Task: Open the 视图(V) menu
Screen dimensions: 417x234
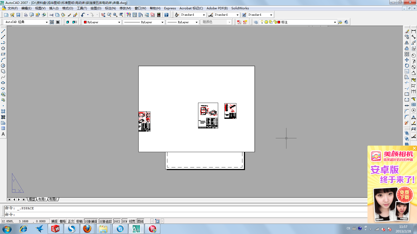Action: pyautogui.click(x=40, y=8)
